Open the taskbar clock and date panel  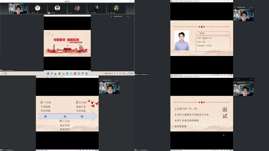click(130, 73)
